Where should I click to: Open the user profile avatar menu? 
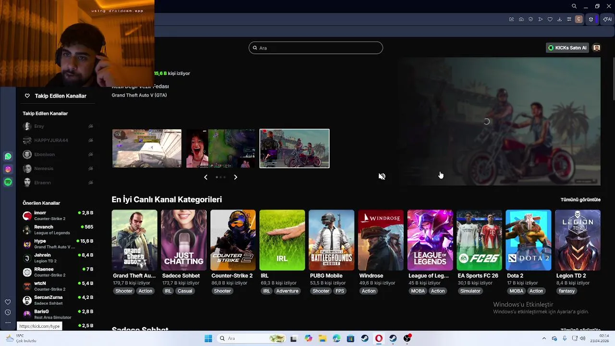pyautogui.click(x=597, y=48)
